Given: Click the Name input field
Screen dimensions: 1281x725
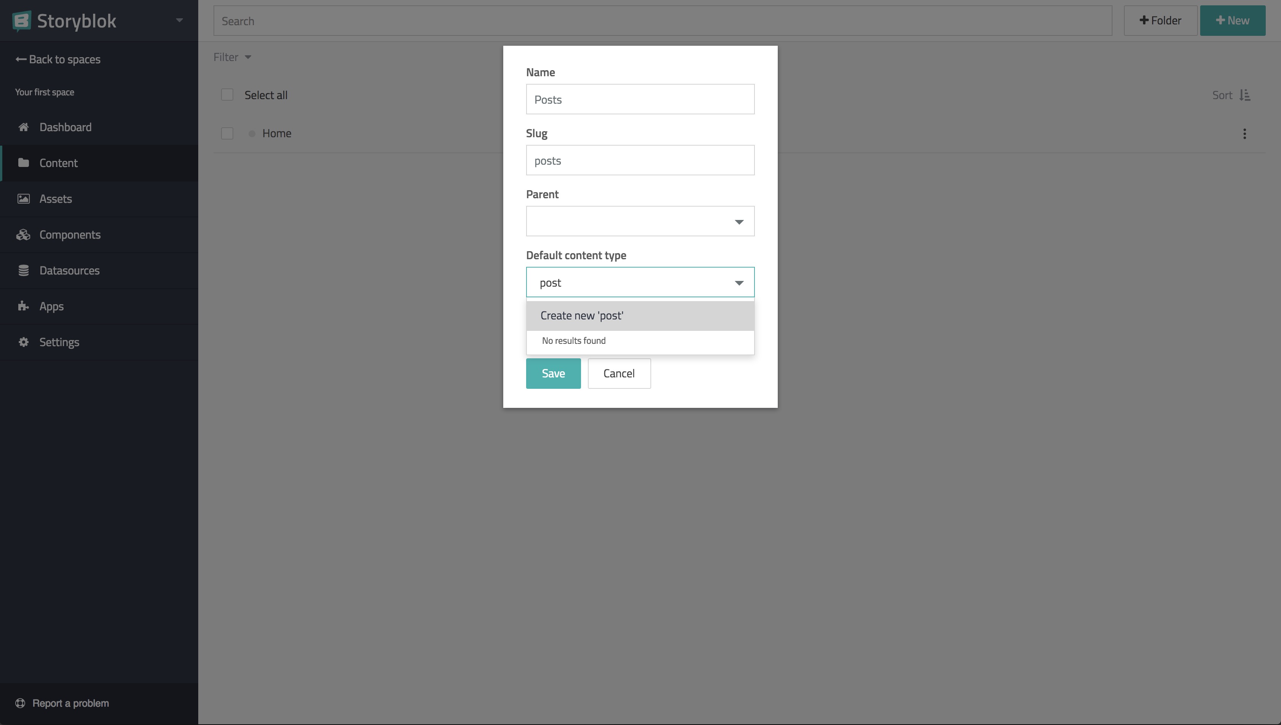Looking at the screenshot, I should [640, 99].
